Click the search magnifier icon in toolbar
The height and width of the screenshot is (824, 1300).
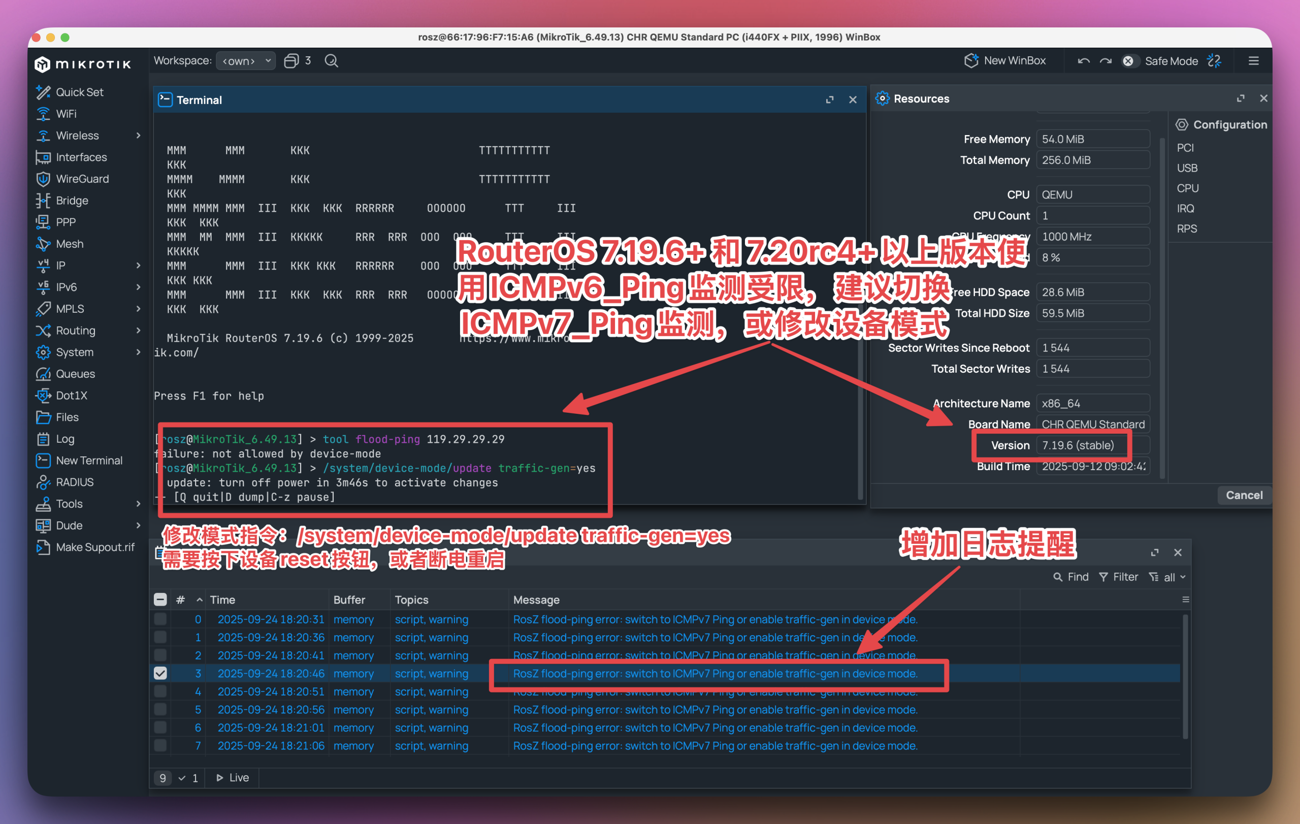(331, 61)
